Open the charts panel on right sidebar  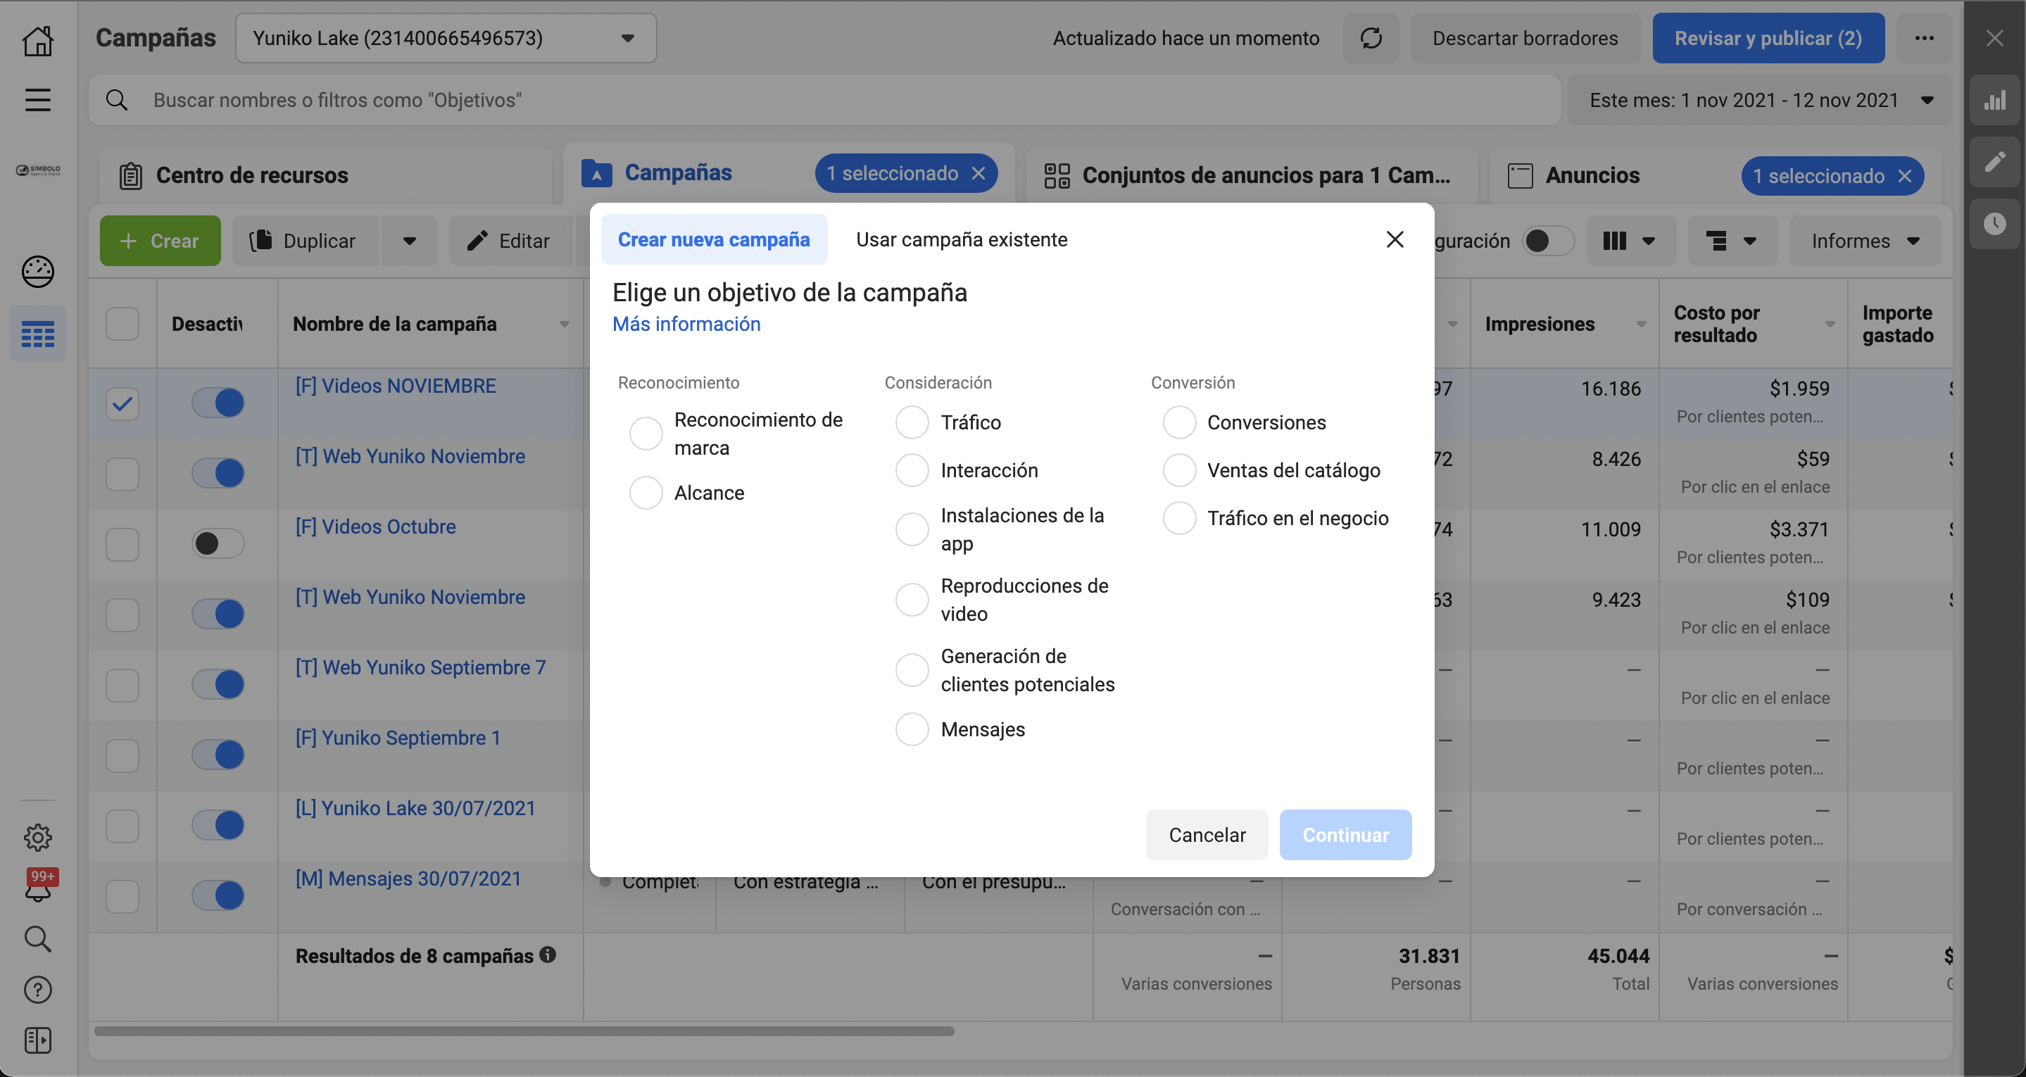tap(1995, 100)
